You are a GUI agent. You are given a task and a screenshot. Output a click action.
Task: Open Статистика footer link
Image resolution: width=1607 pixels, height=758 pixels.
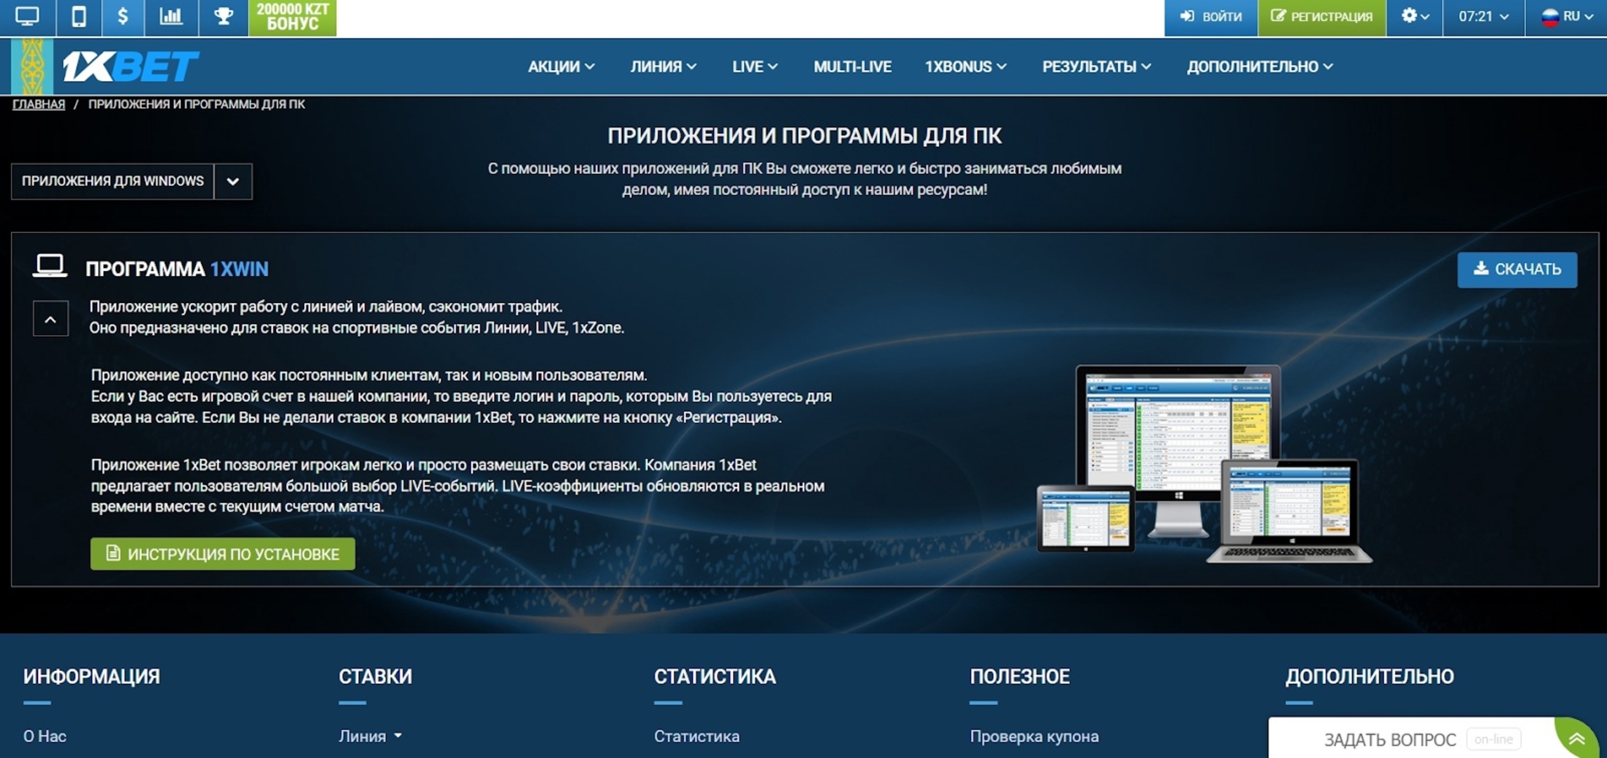[696, 736]
